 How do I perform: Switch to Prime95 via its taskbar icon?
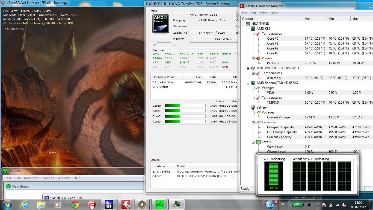[x=159, y=205]
